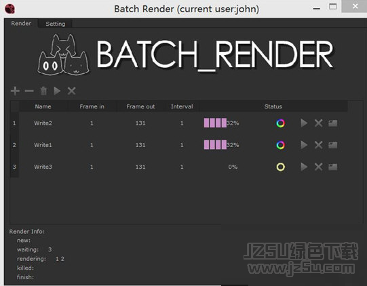Click the Write3 0% progress value

pos(233,167)
